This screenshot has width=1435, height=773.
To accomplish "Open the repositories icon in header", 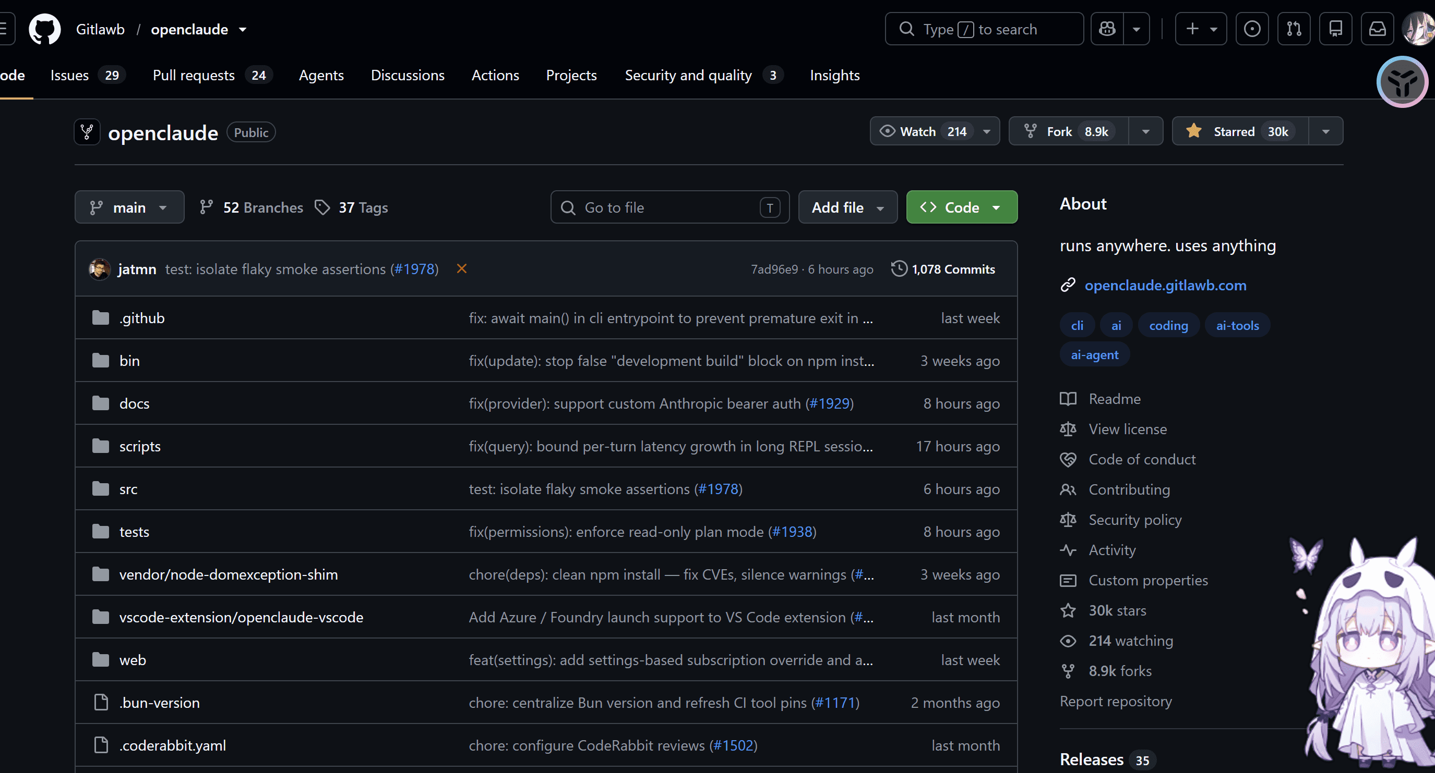I will (1335, 29).
